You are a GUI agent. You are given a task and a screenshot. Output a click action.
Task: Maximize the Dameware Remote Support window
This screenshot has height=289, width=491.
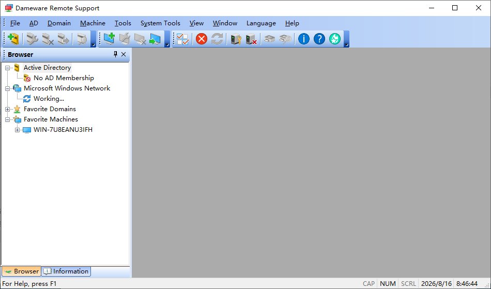(x=455, y=8)
